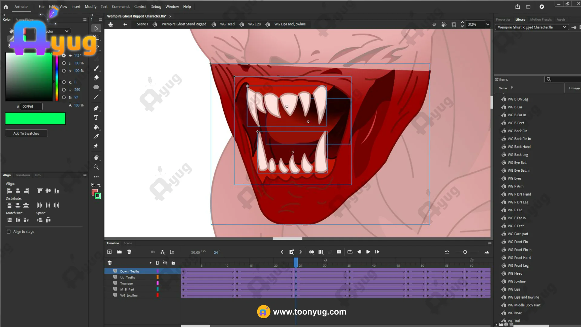Select the Text tool
This screenshot has height=327, width=581.
pyautogui.click(x=96, y=117)
